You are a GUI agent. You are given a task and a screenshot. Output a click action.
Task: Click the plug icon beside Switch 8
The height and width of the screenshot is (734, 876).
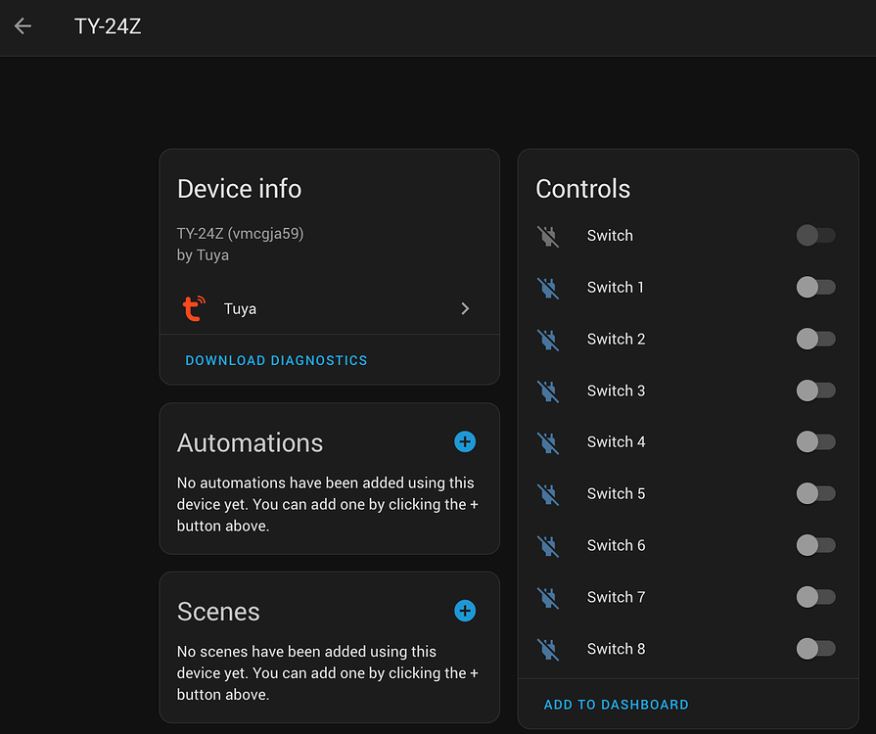click(548, 649)
